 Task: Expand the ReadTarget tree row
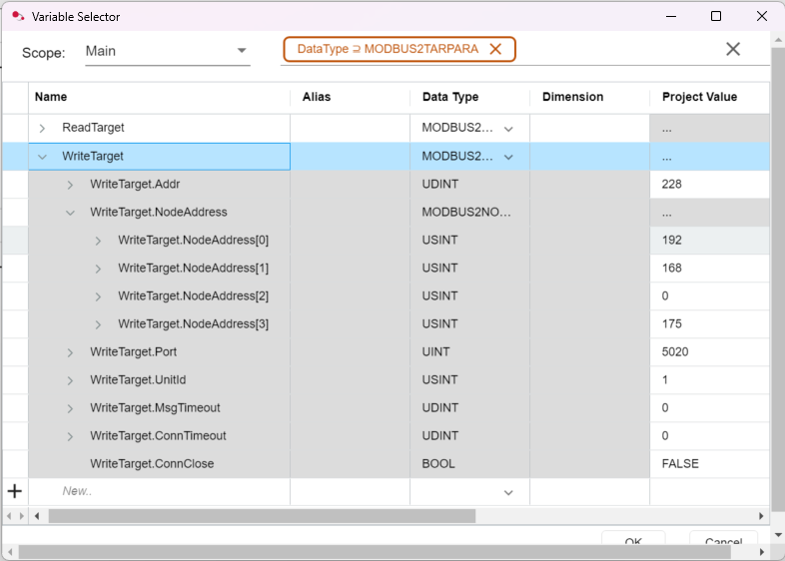click(42, 129)
